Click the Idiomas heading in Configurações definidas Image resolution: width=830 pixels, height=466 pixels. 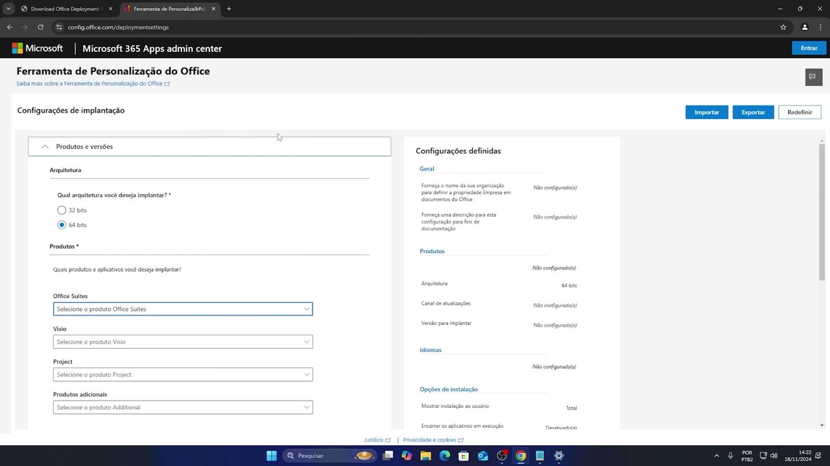click(x=431, y=350)
